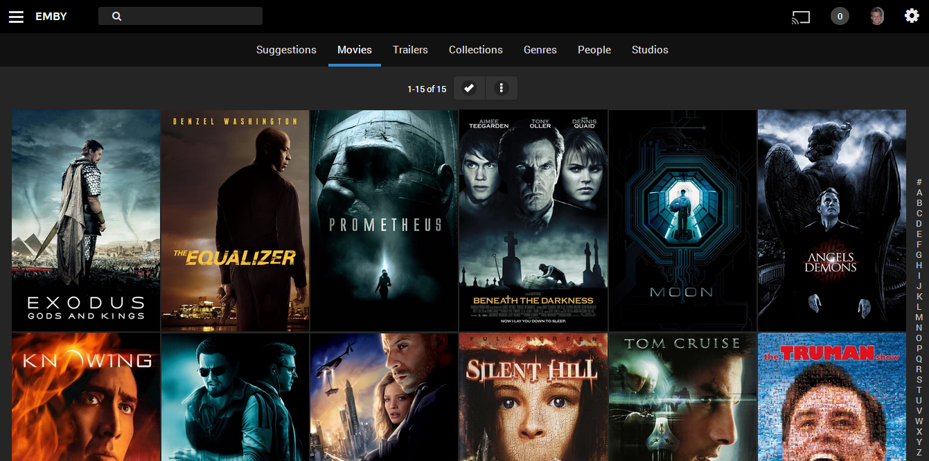This screenshot has width=929, height=461.
Task: Jump to letter X in alphabet picker
Action: [x=919, y=432]
